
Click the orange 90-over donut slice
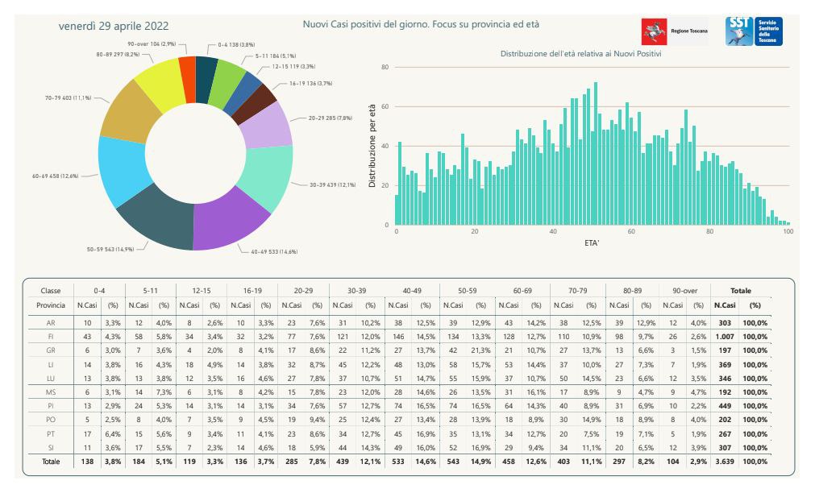[x=187, y=69]
